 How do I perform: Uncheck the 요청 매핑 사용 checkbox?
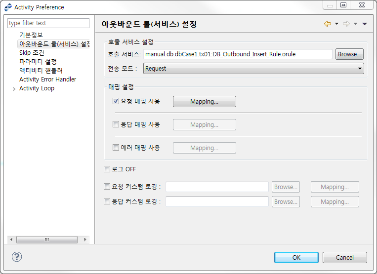tap(116, 101)
